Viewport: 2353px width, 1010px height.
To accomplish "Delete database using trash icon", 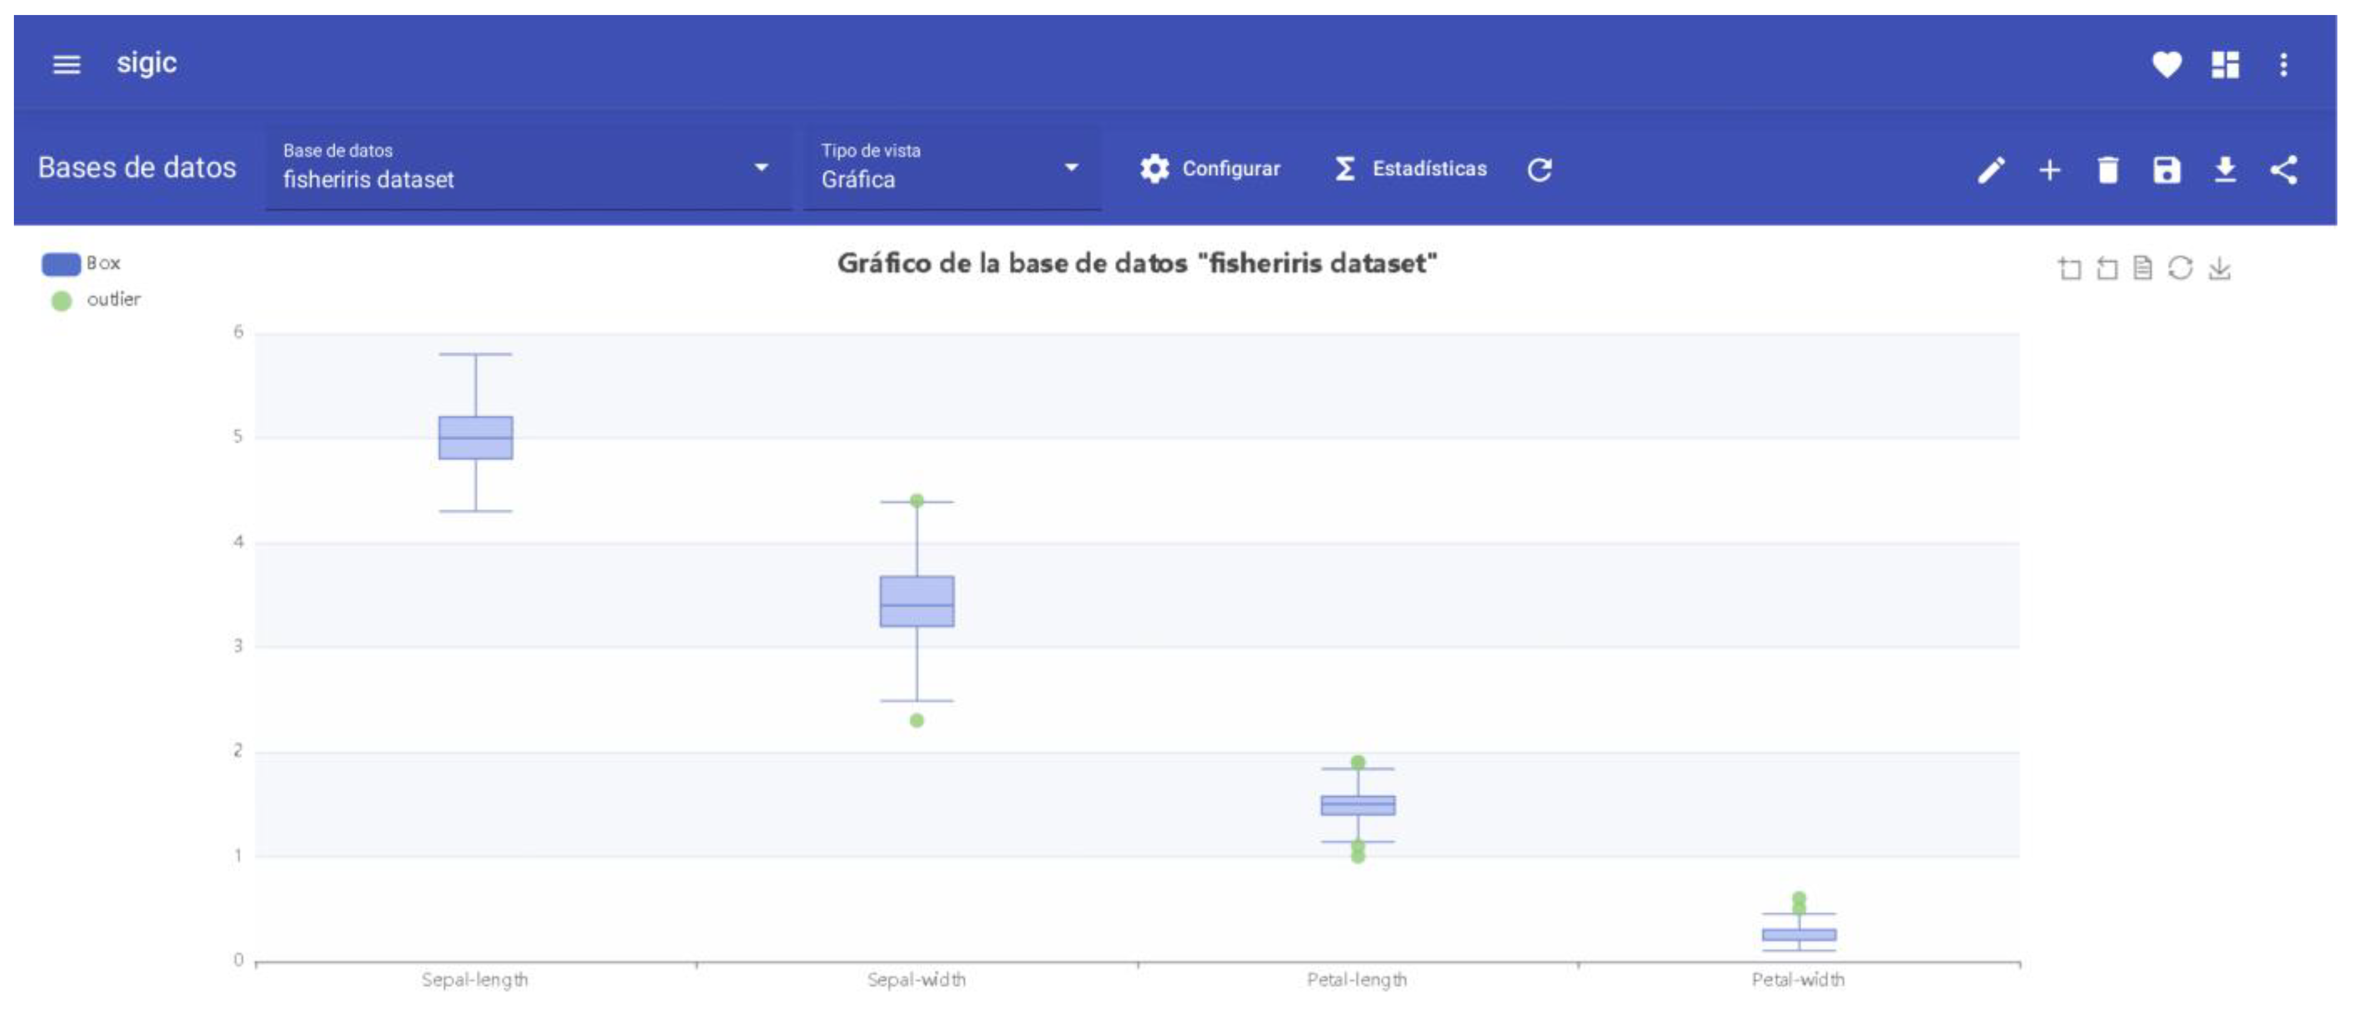I will (x=2108, y=170).
